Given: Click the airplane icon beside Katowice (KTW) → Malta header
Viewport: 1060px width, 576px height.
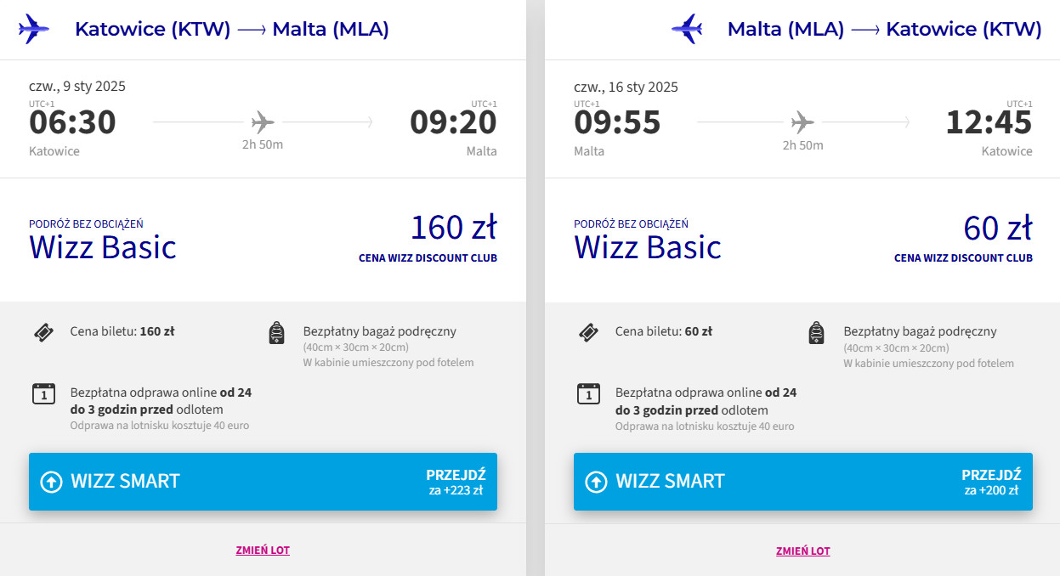Looking at the screenshot, I should pos(34,29).
